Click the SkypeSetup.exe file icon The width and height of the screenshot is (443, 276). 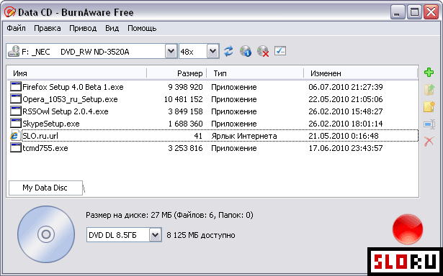16,124
